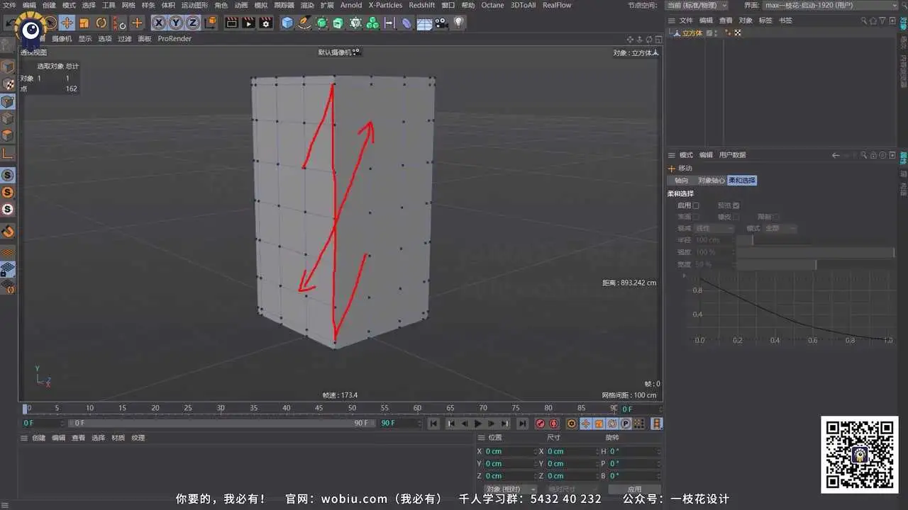This screenshot has height=510, width=908.
Task: Open the render settings gear clapperboard
Action: tap(266, 23)
